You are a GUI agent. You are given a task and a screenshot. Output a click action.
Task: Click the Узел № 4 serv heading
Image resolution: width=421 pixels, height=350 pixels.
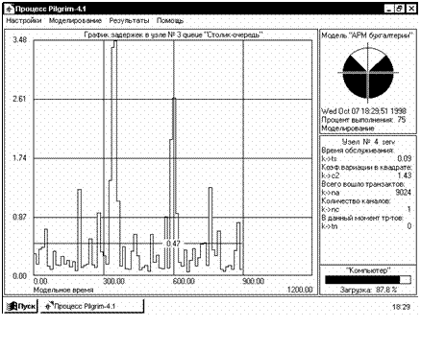click(x=368, y=142)
